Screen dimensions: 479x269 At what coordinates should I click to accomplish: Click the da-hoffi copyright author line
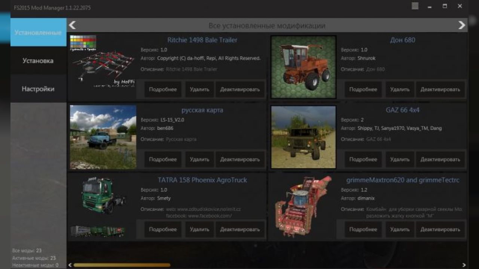209,58
